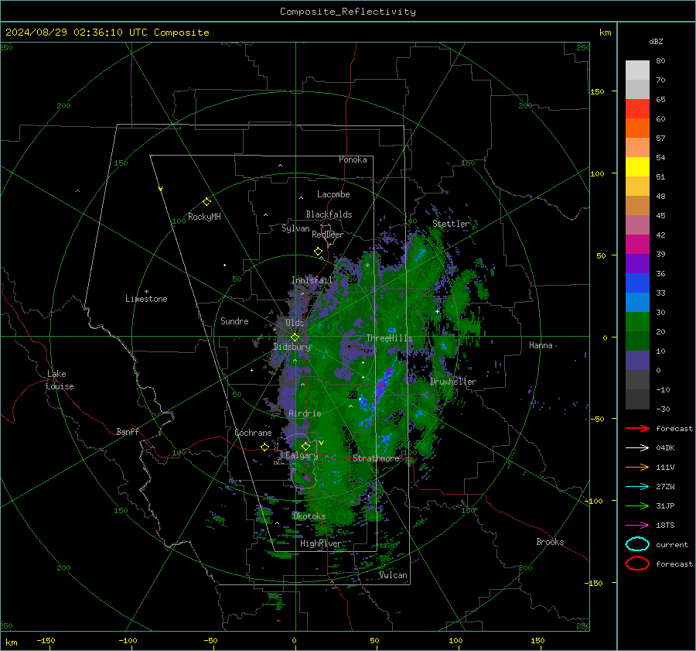Click the yellow diamond marker near RedDeer
The image size is (696, 651).
pos(318,252)
